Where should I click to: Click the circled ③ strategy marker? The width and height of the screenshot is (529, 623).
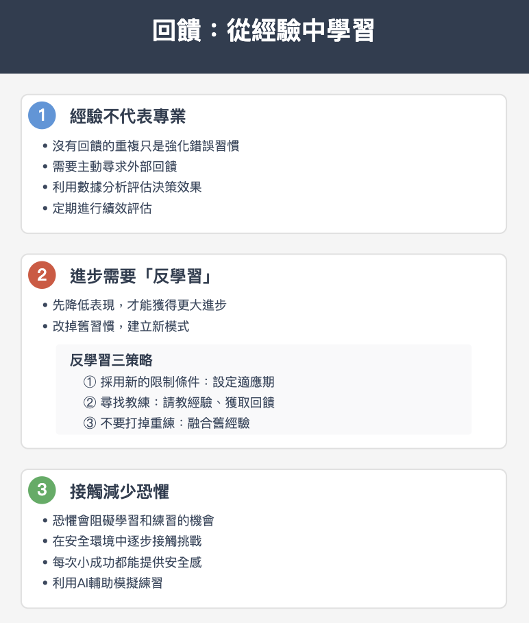(90, 423)
